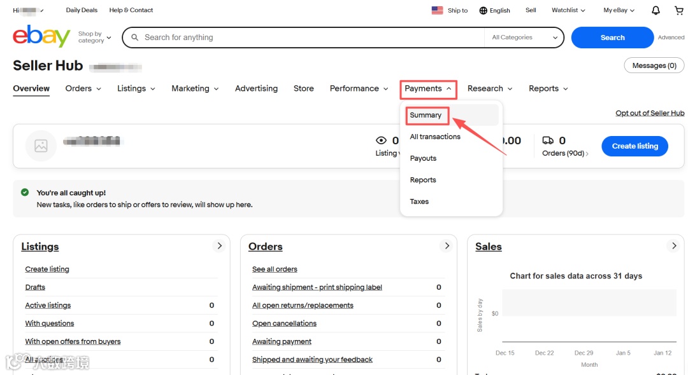Open the shopping cart icon
The width and height of the screenshot is (688, 375).
pyautogui.click(x=679, y=11)
